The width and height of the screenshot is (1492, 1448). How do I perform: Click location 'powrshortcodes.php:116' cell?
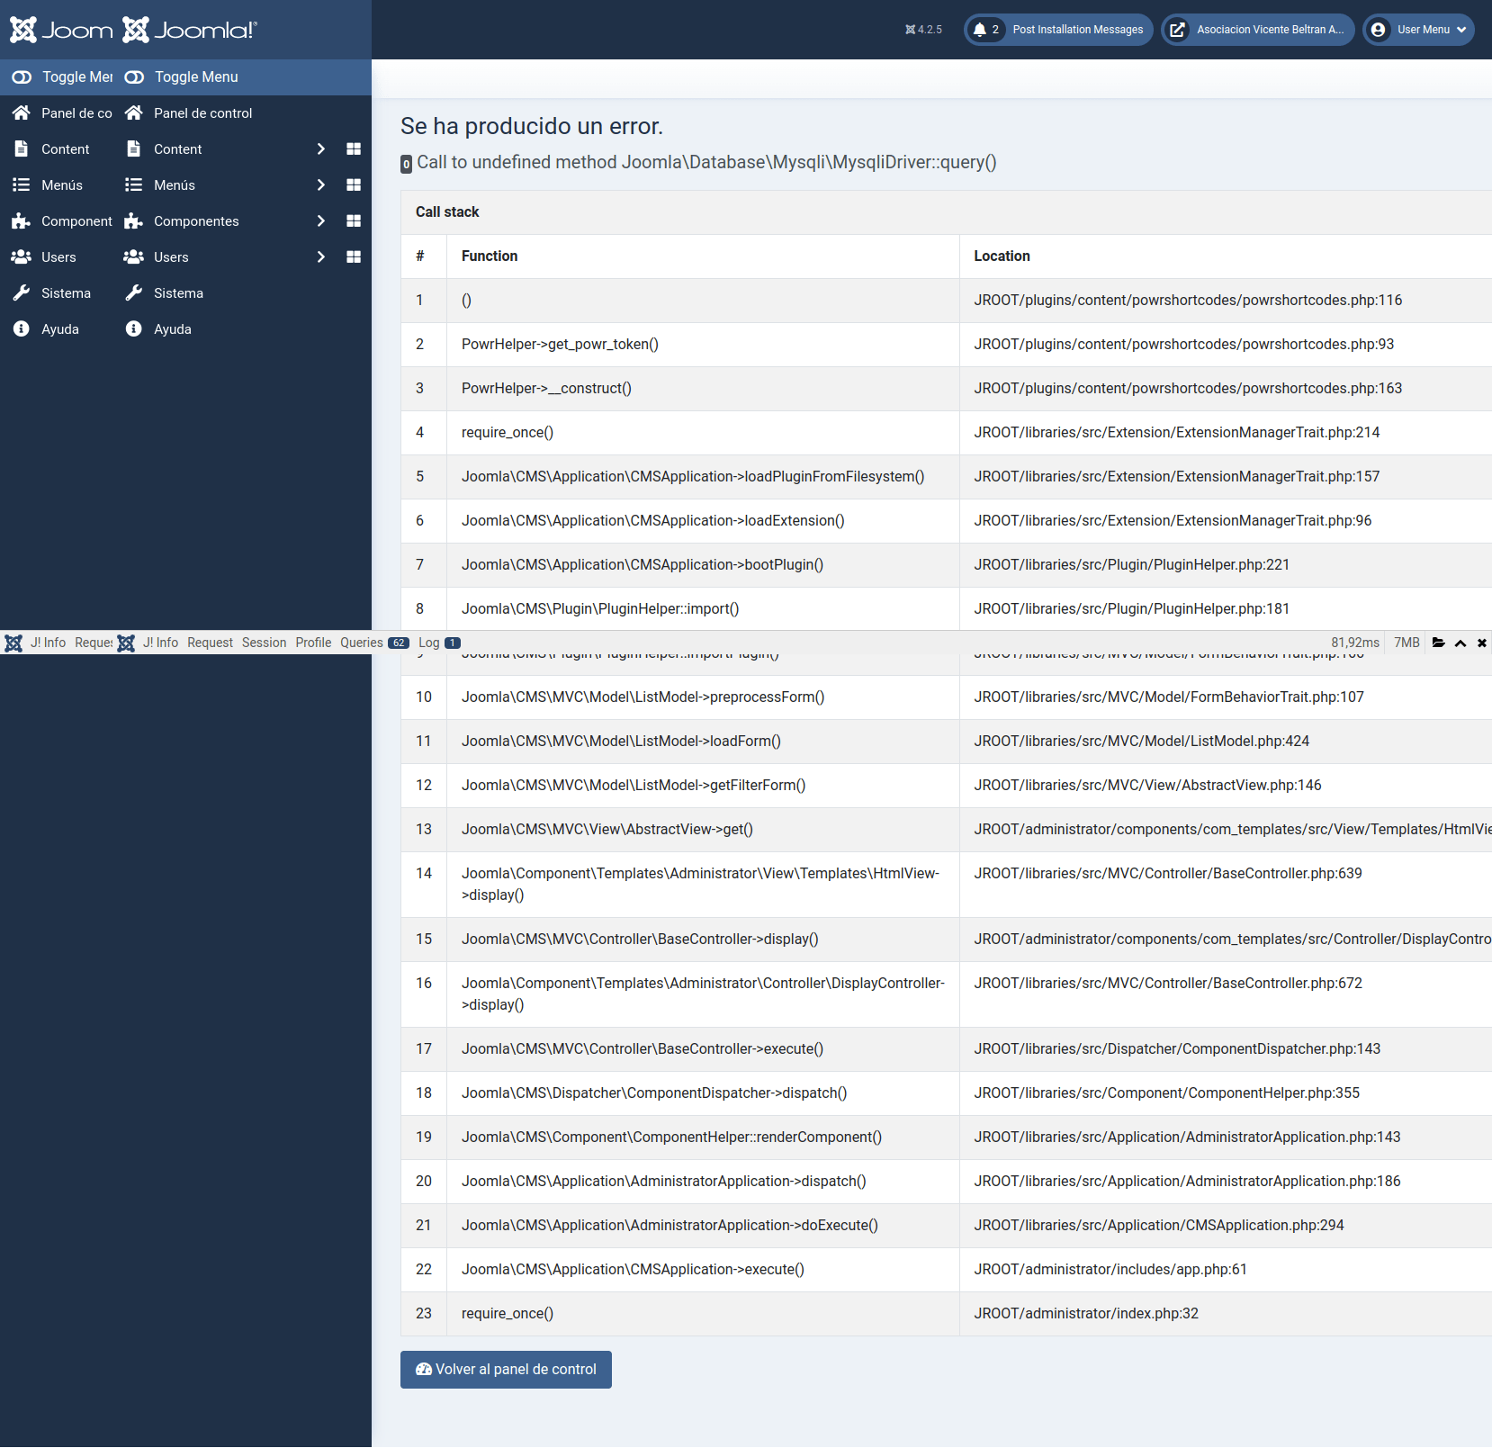pos(1188,301)
